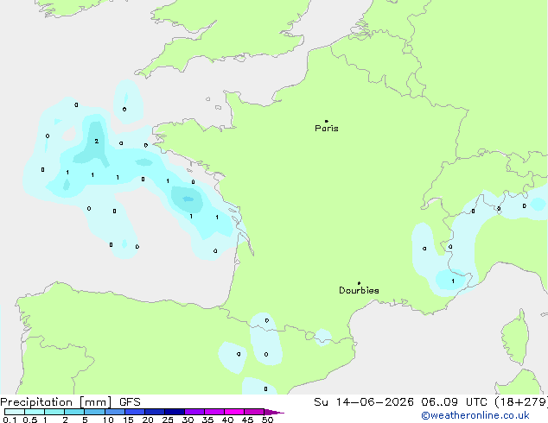
Task: Select the purple legend swatch between 30 and 35
Action: (194, 412)
